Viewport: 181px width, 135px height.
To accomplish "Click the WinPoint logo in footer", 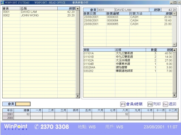I will (x=16, y=127).
